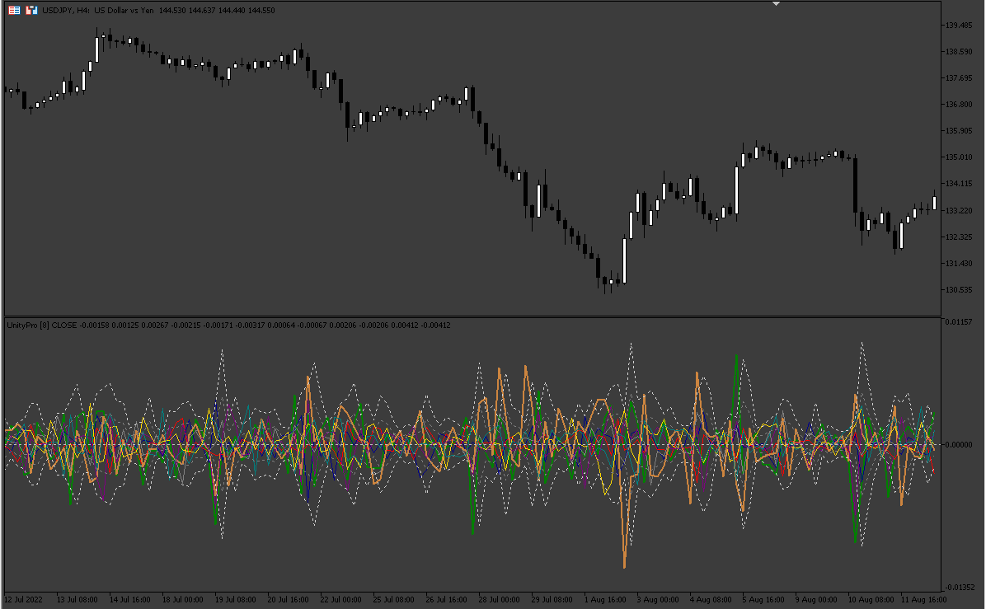Click the 19 Jul 08:00 time label
Screen dimensions: 986x609
[235, 600]
